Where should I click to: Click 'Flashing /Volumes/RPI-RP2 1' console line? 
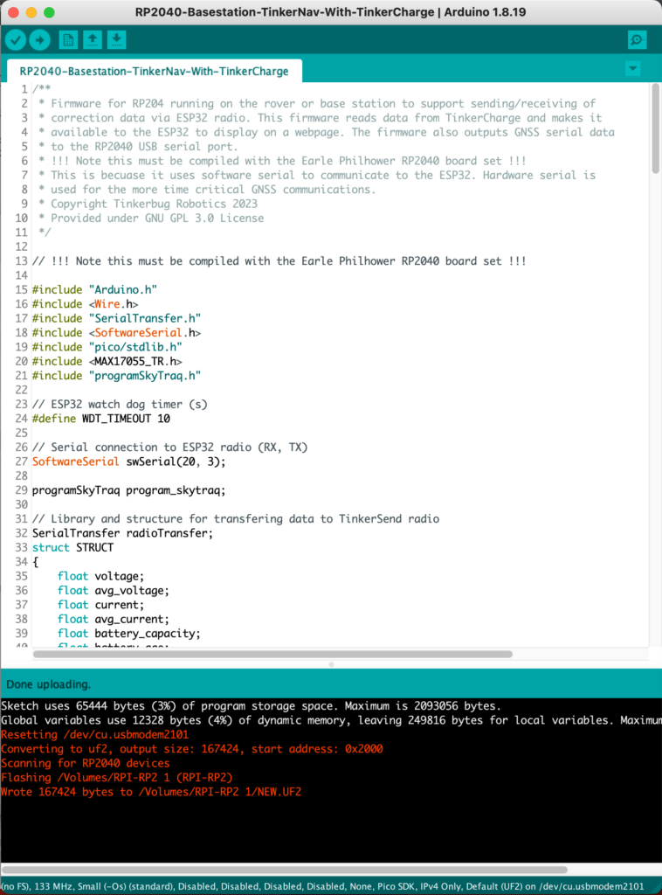tap(117, 777)
